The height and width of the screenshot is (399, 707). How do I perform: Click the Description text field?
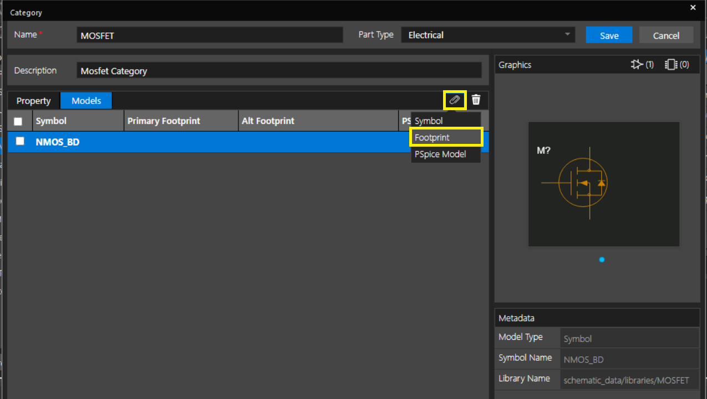click(278, 71)
